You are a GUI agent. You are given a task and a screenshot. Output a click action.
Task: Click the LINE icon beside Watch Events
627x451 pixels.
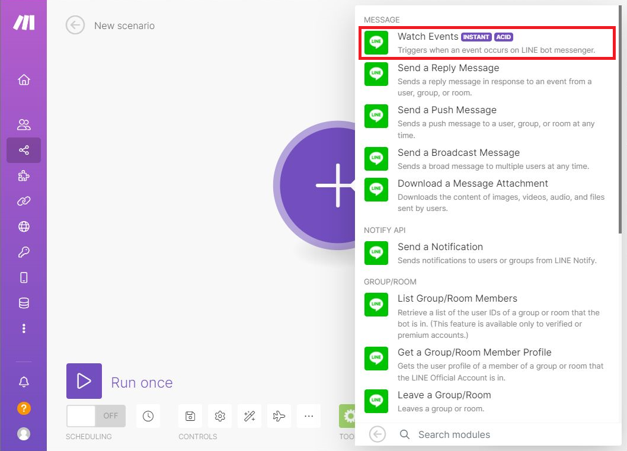coord(376,43)
